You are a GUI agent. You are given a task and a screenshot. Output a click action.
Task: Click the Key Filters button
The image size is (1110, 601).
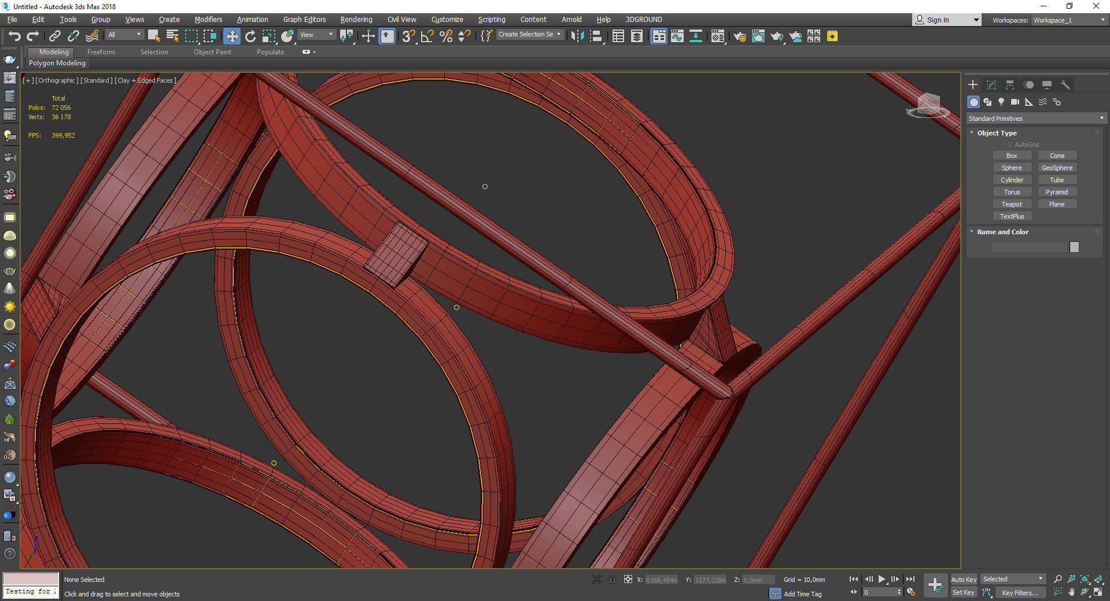(x=1020, y=592)
